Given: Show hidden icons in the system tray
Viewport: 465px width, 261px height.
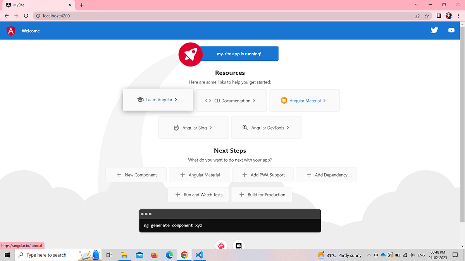Looking at the screenshot, I should click(x=368, y=255).
